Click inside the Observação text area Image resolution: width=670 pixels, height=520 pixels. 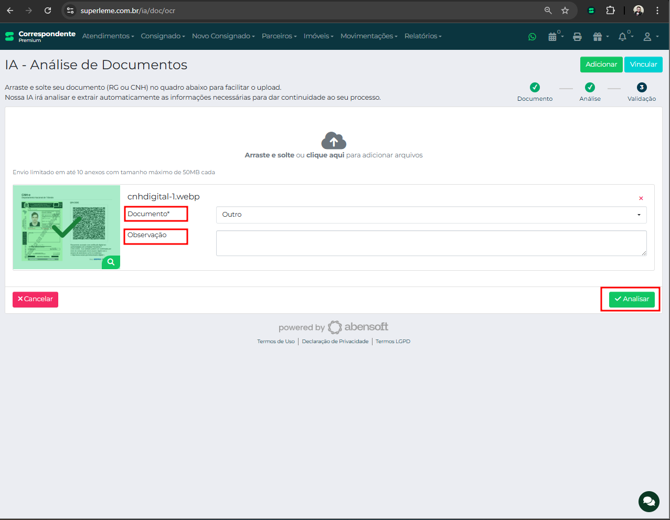431,243
